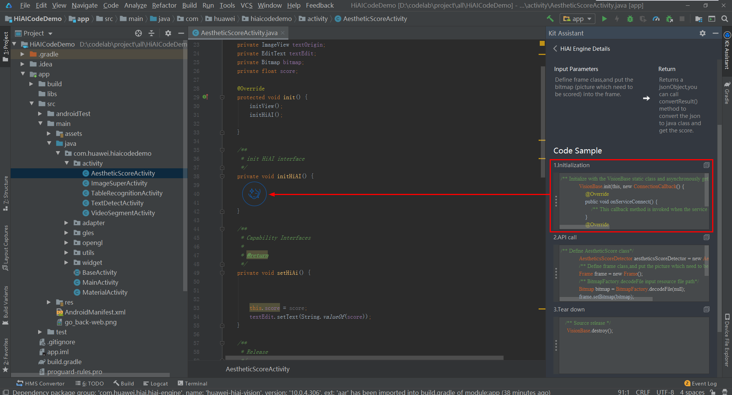Open TextDetectActivity in the project tree
732x395 pixels.
[117, 203]
